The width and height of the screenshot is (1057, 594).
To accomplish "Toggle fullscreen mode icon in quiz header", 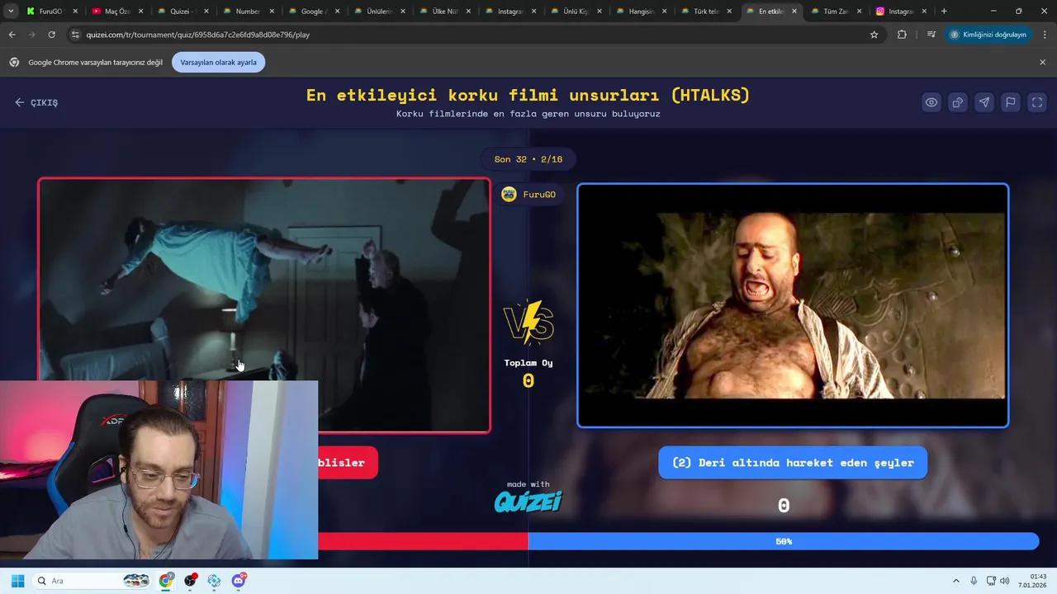I will 1037,102.
